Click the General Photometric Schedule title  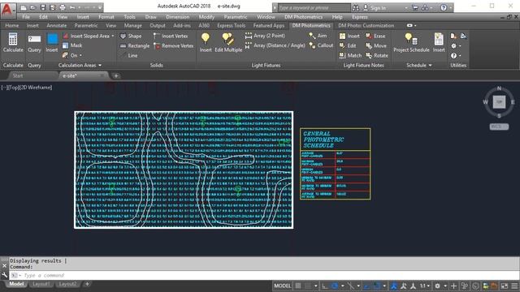pyautogui.click(x=323, y=140)
